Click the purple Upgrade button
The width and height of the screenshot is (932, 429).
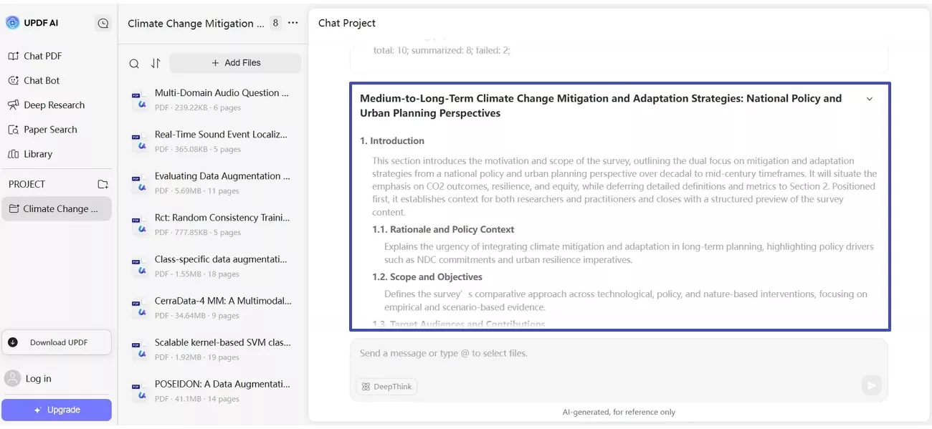57,410
